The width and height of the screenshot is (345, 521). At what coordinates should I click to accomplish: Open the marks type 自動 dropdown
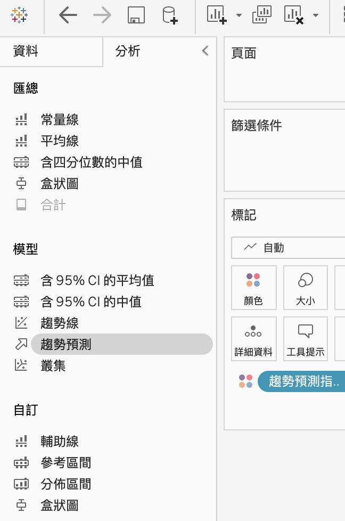coord(287,248)
